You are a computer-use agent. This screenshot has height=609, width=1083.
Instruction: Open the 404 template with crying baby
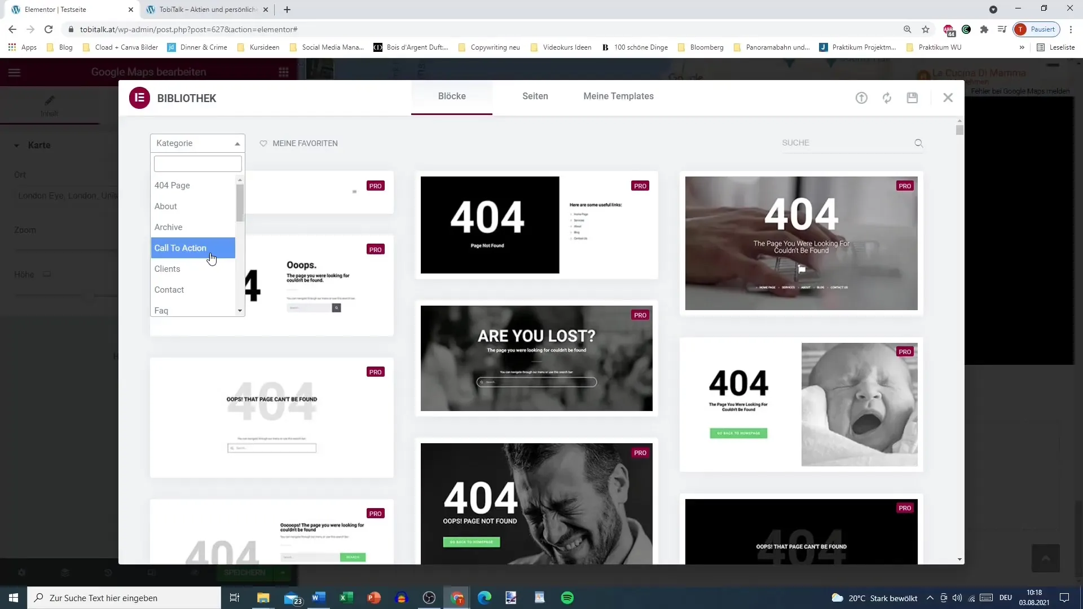pyautogui.click(x=801, y=404)
